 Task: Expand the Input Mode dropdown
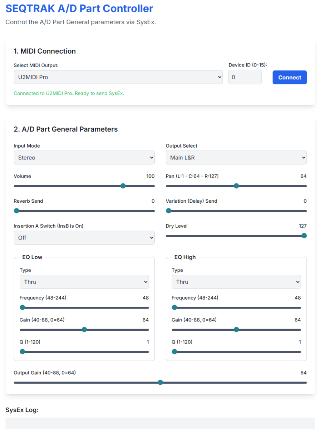coord(84,158)
